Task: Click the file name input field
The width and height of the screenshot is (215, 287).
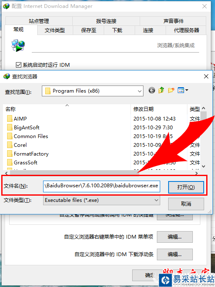Action: click(102, 186)
